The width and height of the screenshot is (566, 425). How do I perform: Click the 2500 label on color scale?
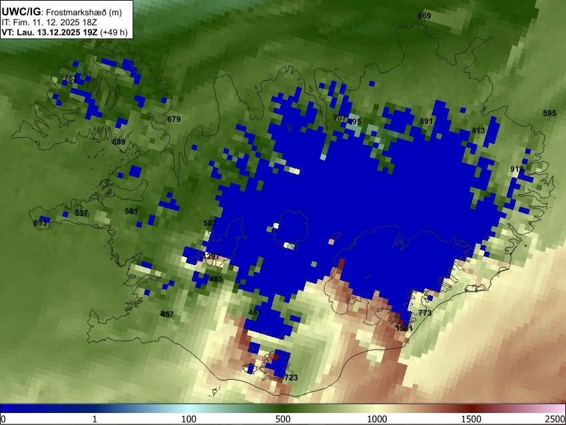[555, 419]
